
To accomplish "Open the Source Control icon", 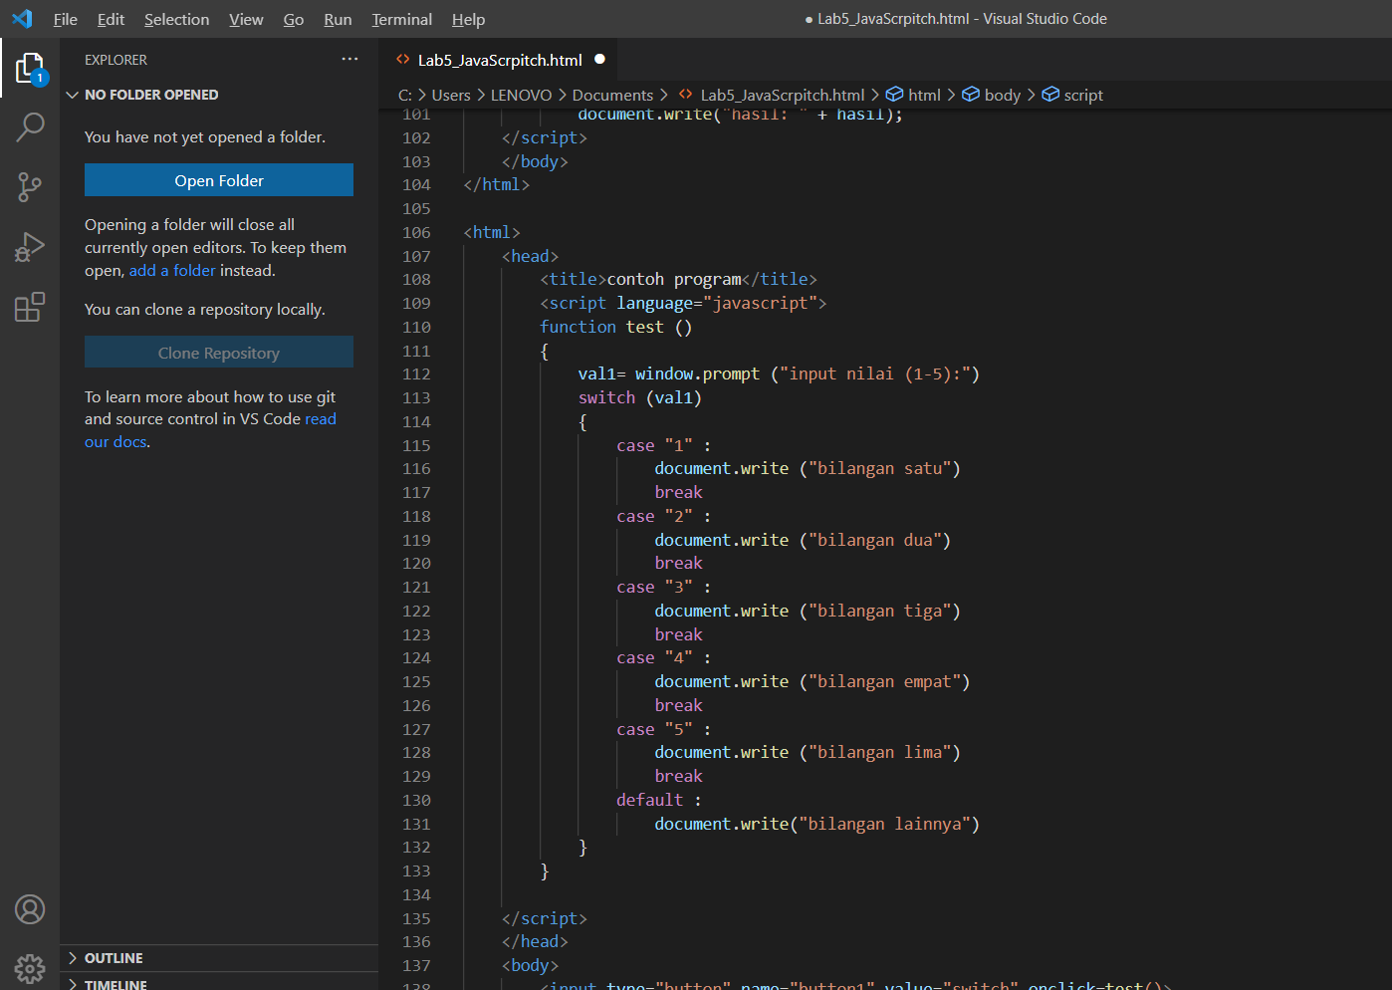I will coord(30,187).
